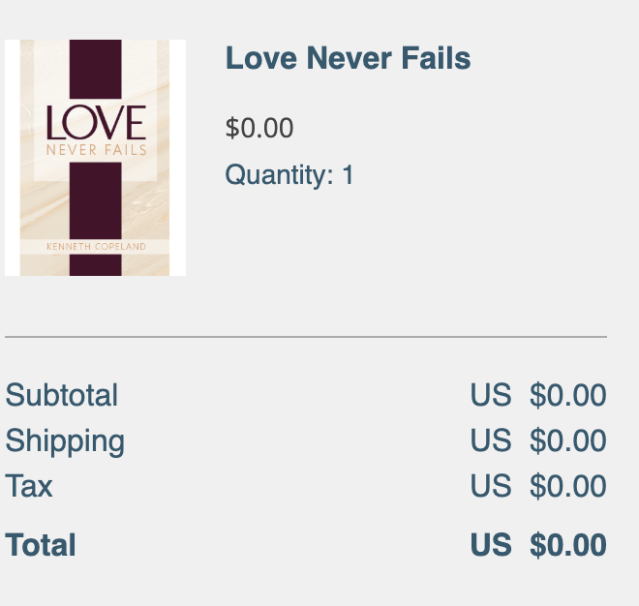Click the US currency code in Shipping row

click(x=490, y=440)
